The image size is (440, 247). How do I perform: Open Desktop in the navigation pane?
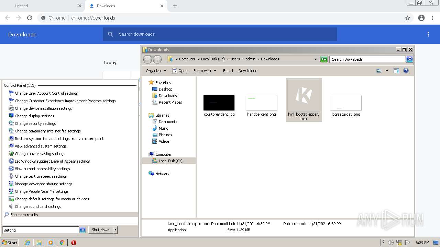(x=165, y=89)
